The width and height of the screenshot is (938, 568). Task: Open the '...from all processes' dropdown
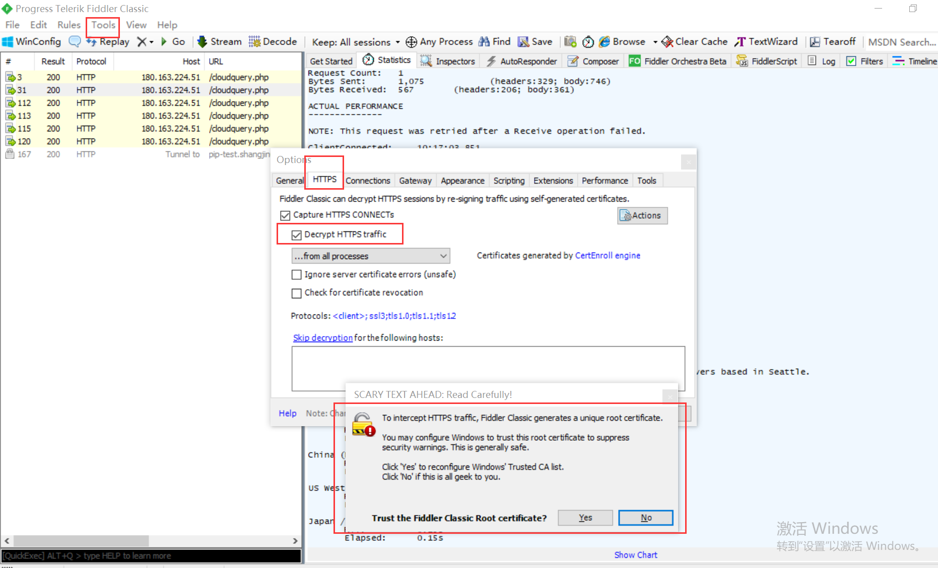[371, 256]
